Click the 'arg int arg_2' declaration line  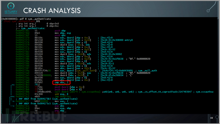[27, 24]
